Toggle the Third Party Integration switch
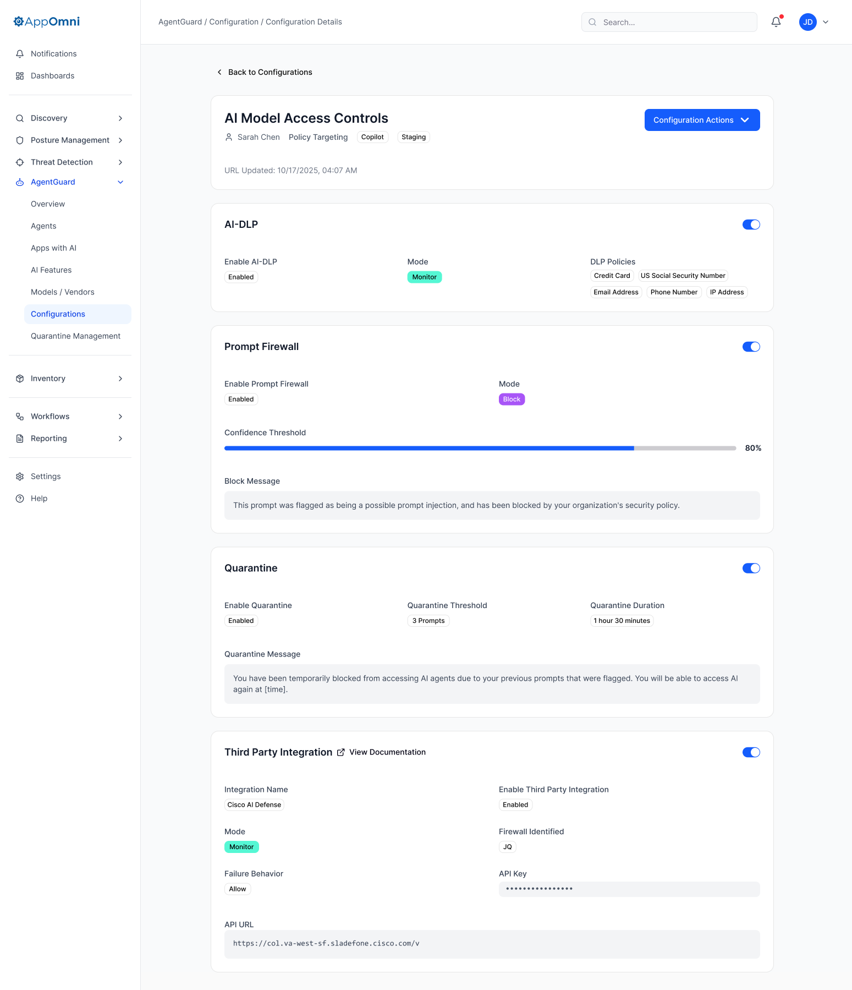This screenshot has width=852, height=990. point(751,752)
